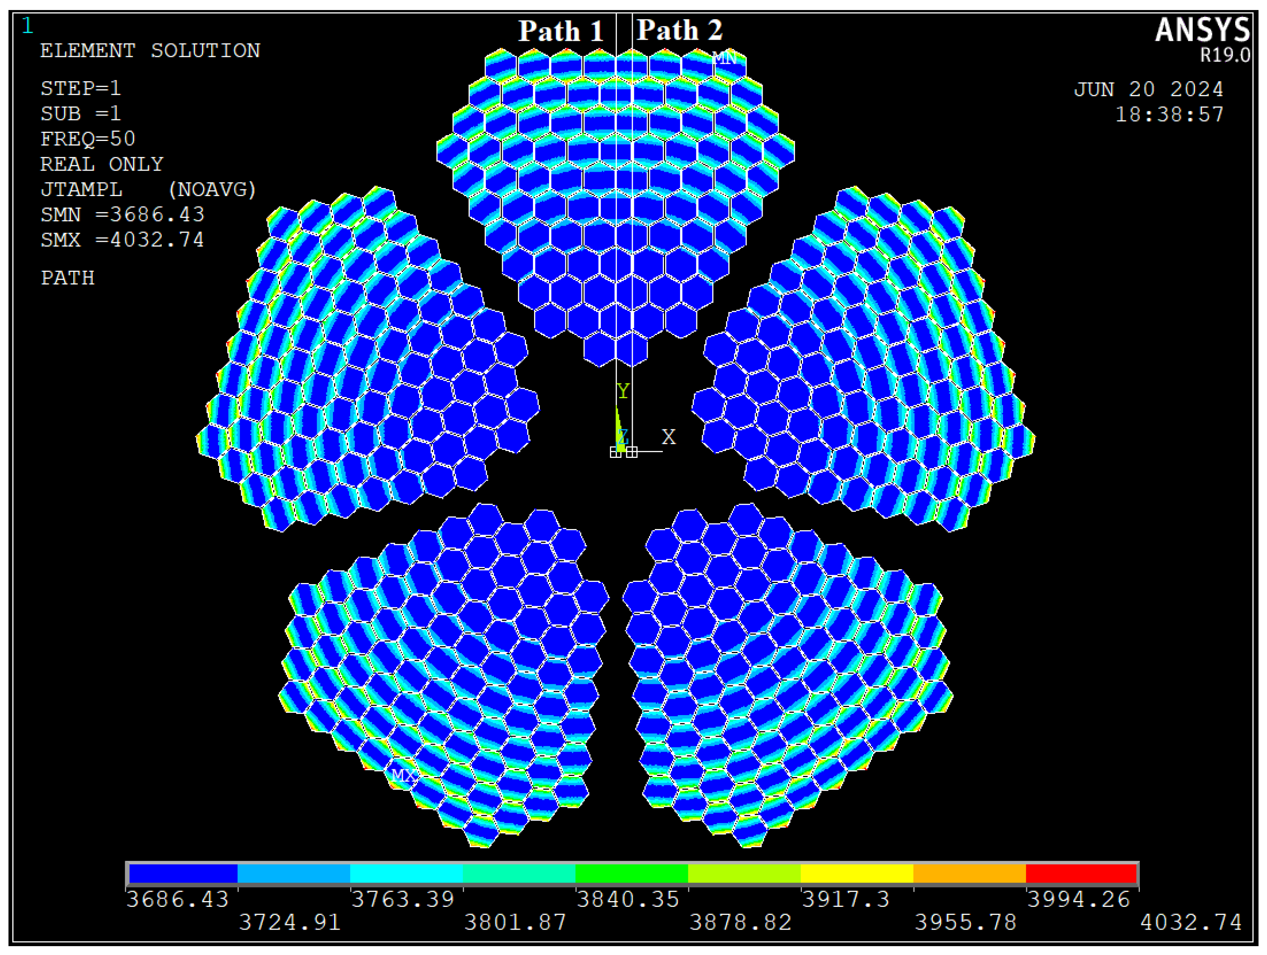Image resolution: width=1267 pixels, height=955 pixels.
Task: Click the dark blue contour legend band
Action: pyautogui.click(x=183, y=874)
